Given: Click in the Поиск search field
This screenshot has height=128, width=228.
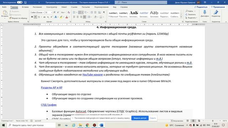Looking at the screenshot, I should [141, 2].
